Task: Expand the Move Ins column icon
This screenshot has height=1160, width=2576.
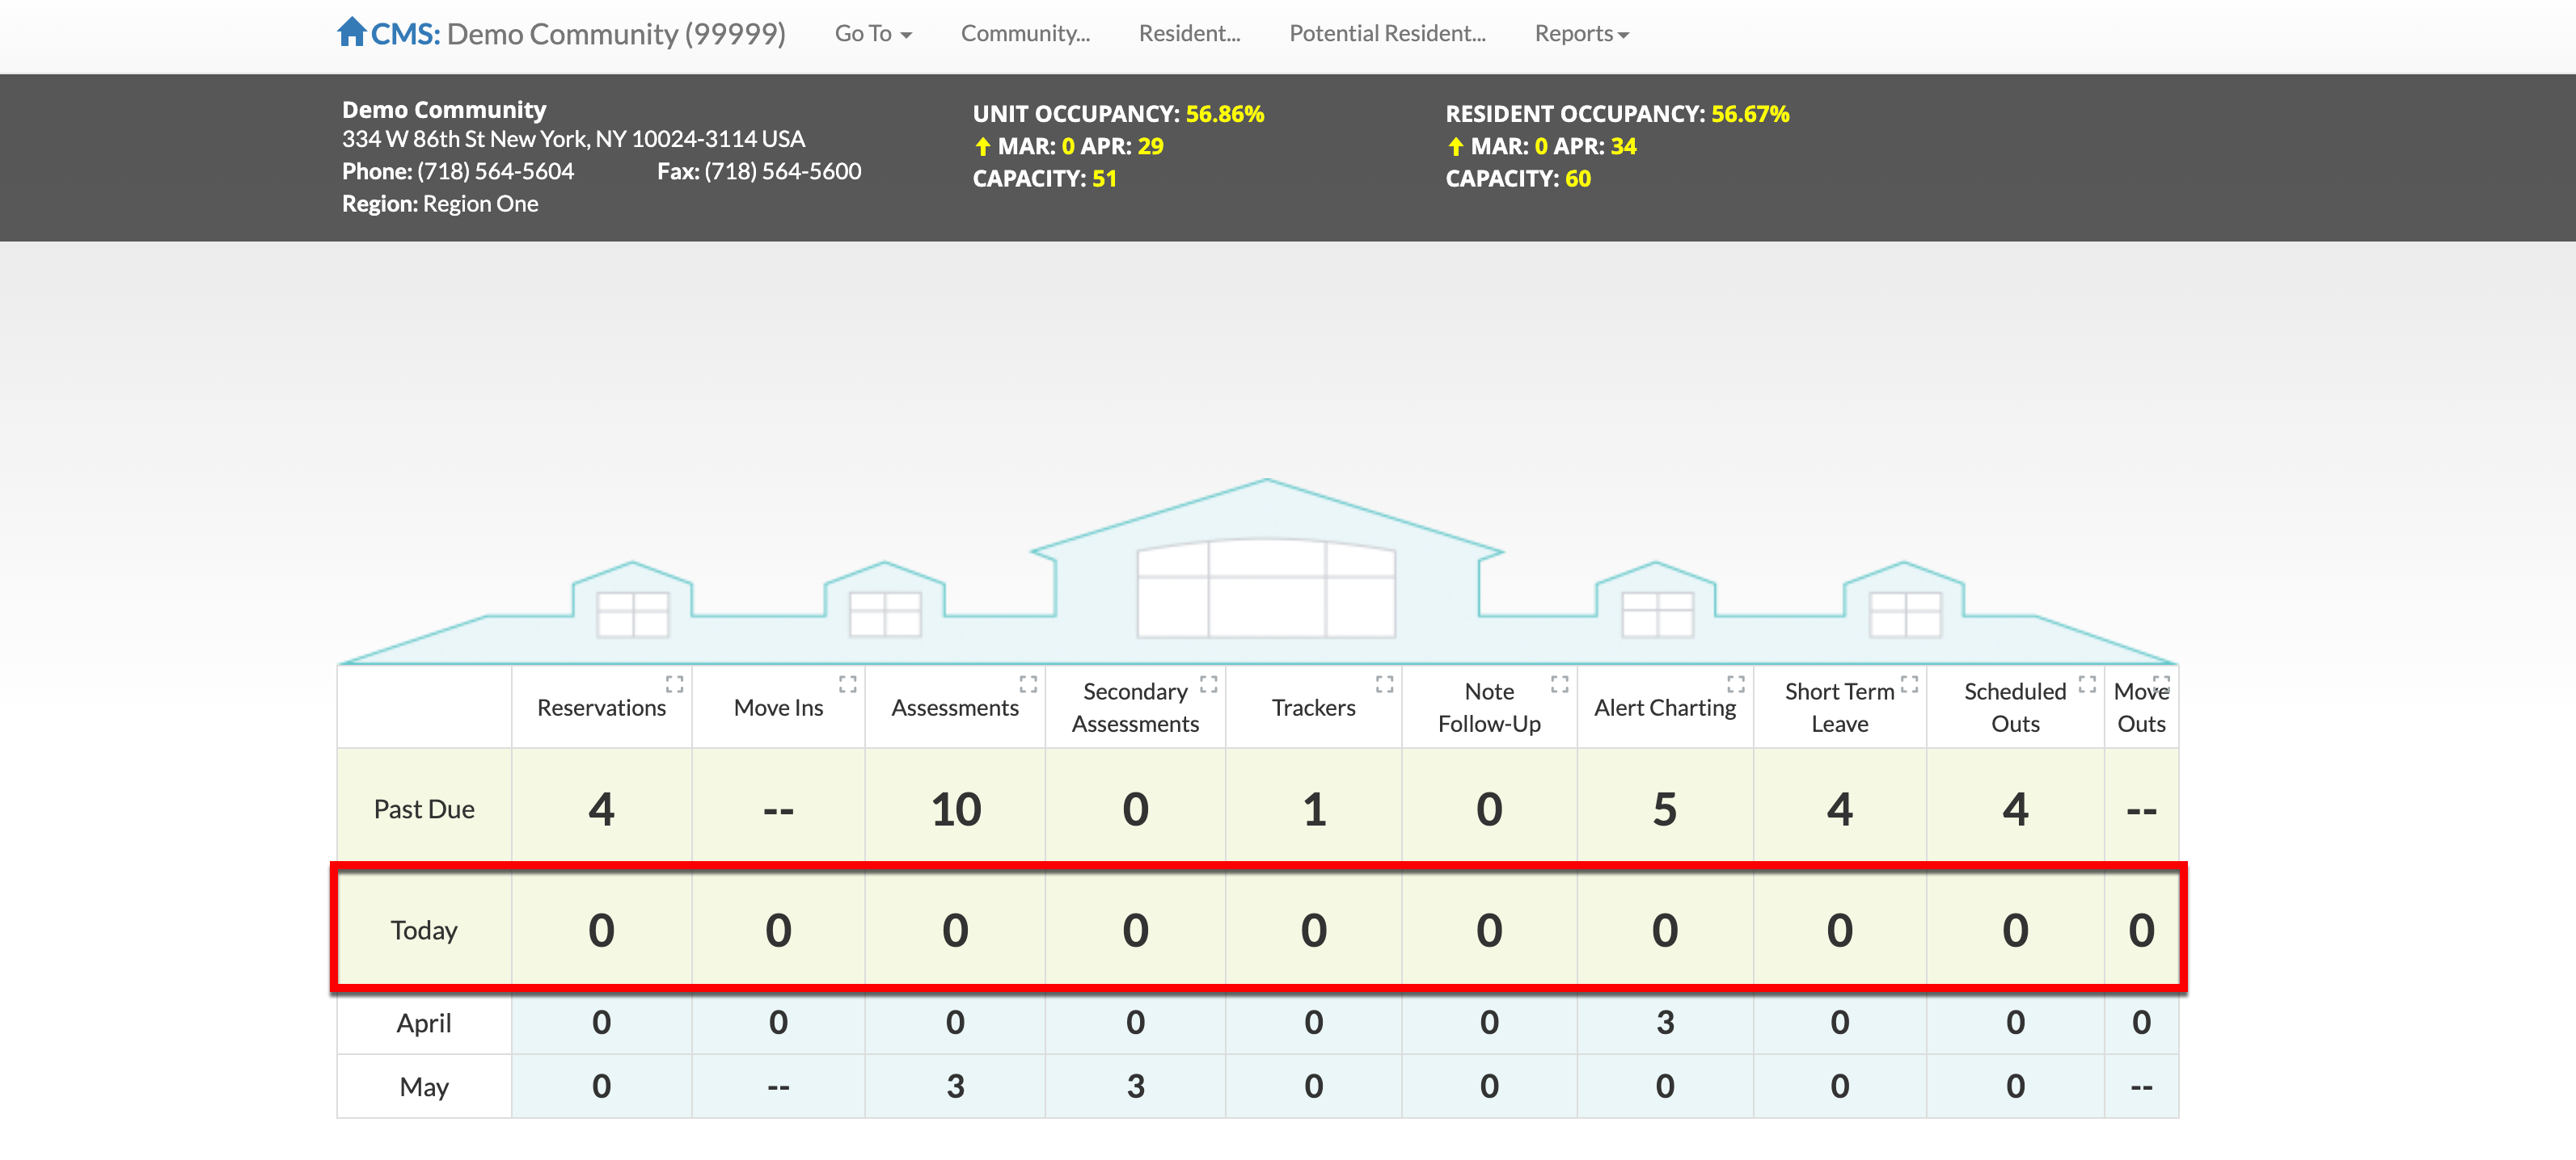Action: (x=848, y=684)
